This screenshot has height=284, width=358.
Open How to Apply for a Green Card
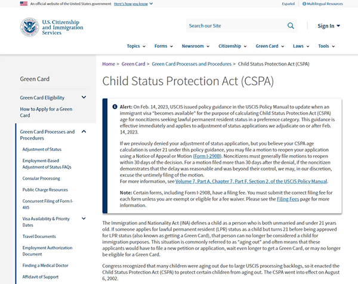click(x=46, y=112)
